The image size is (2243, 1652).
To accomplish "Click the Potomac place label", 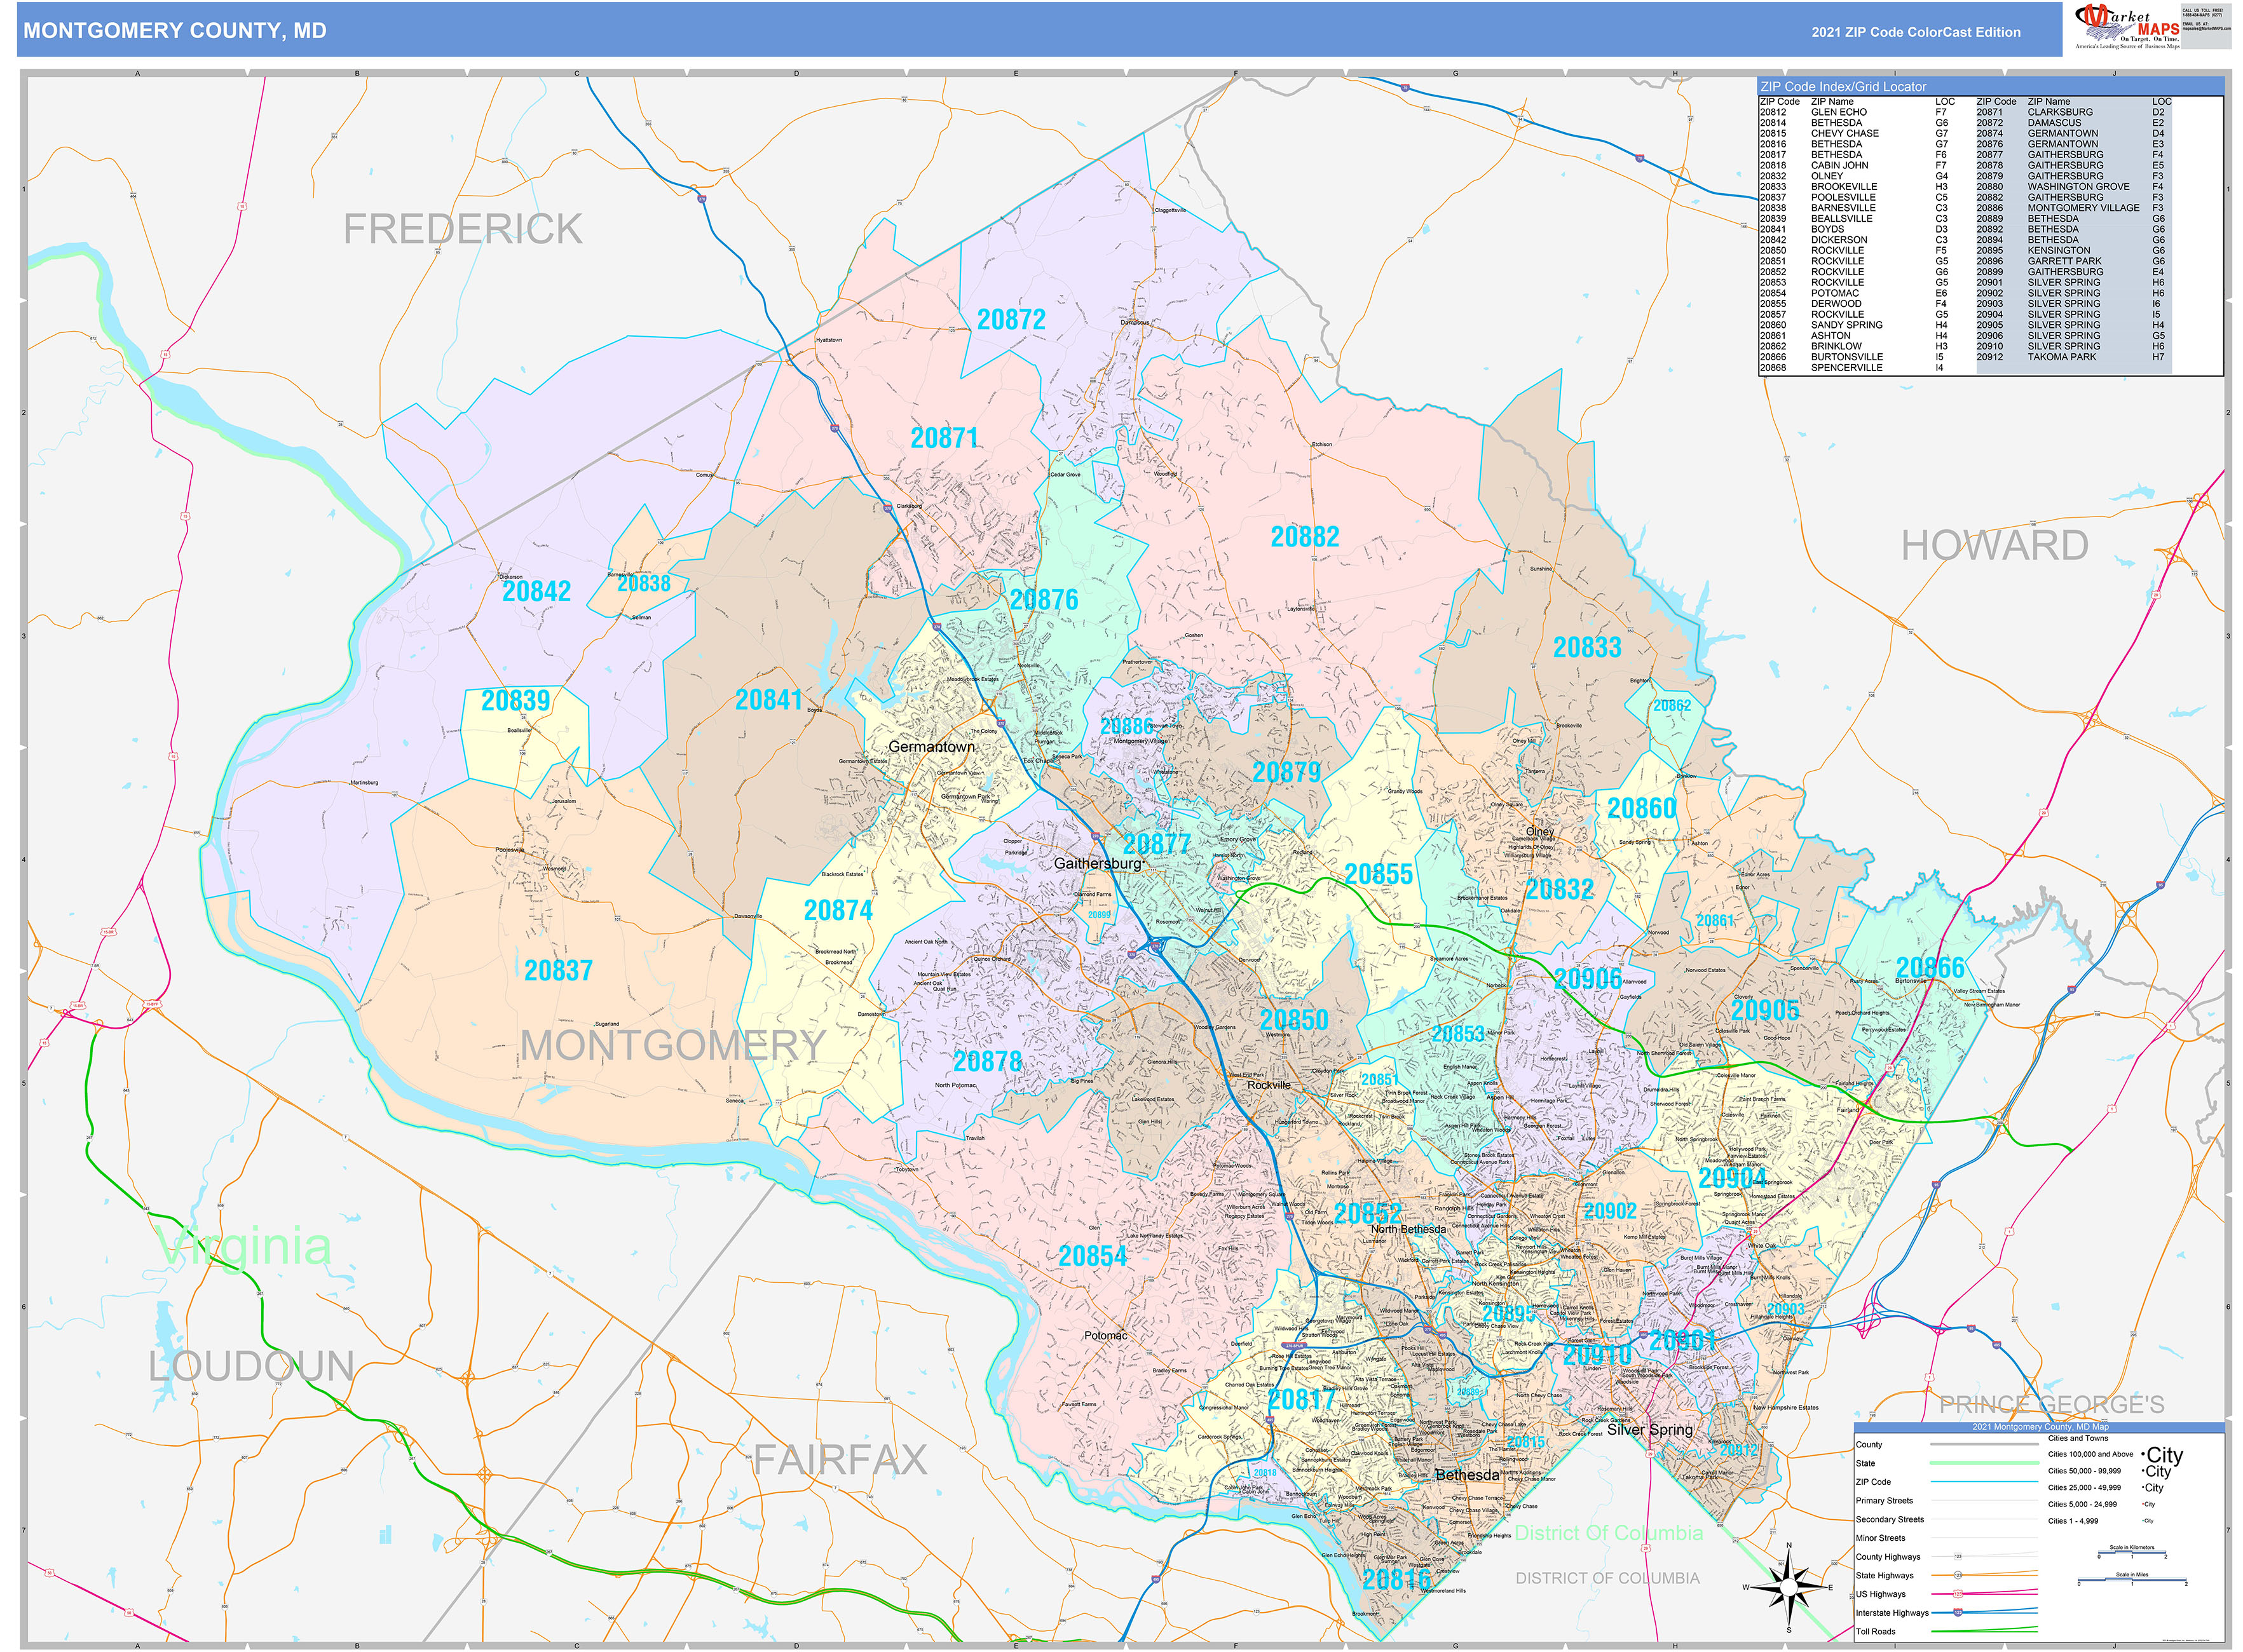I will tap(1105, 1336).
